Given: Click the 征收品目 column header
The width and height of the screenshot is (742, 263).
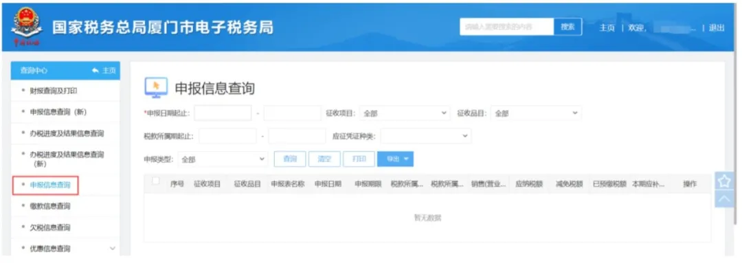Looking at the screenshot, I should pos(247,185).
